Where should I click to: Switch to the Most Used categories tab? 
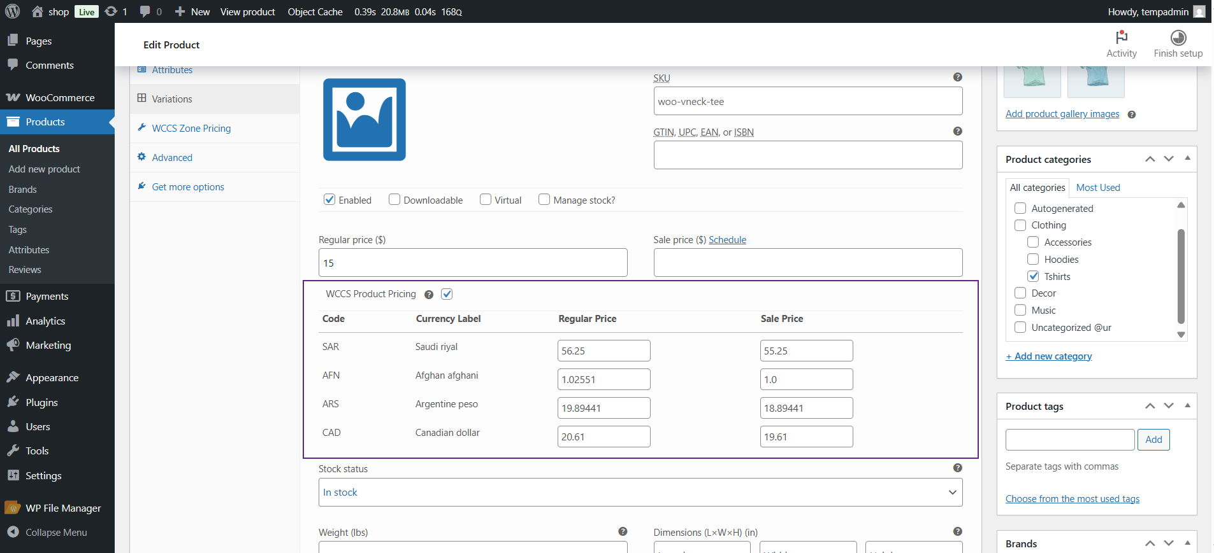pos(1097,188)
